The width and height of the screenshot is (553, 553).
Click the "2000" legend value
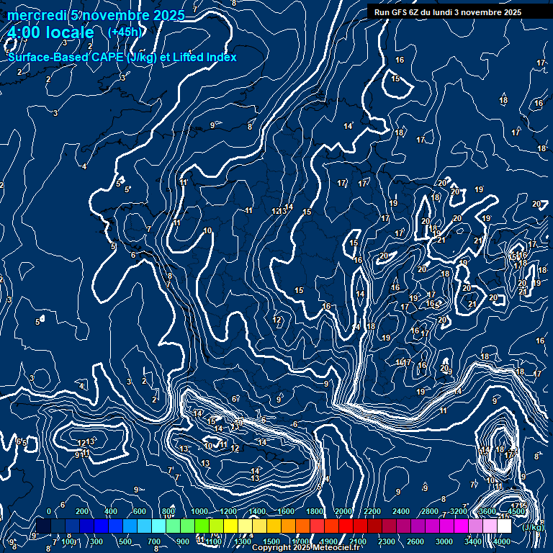point(343,511)
